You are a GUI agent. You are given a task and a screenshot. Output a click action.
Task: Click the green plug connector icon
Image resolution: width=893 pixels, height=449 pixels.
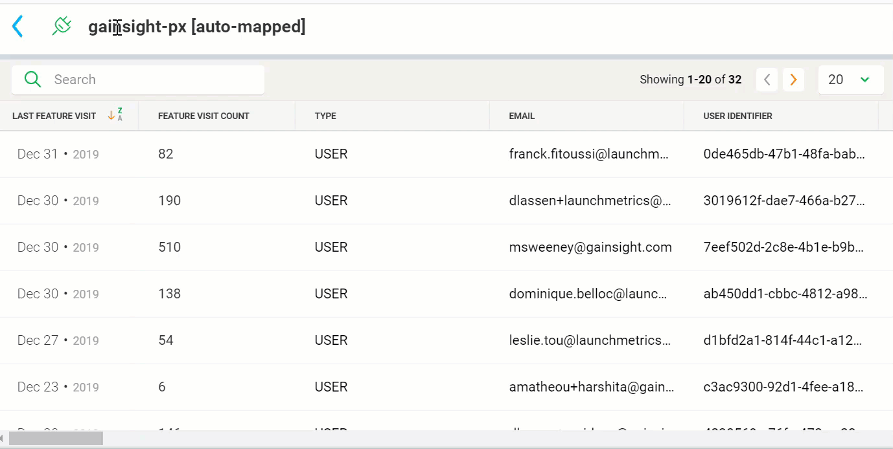(x=62, y=27)
